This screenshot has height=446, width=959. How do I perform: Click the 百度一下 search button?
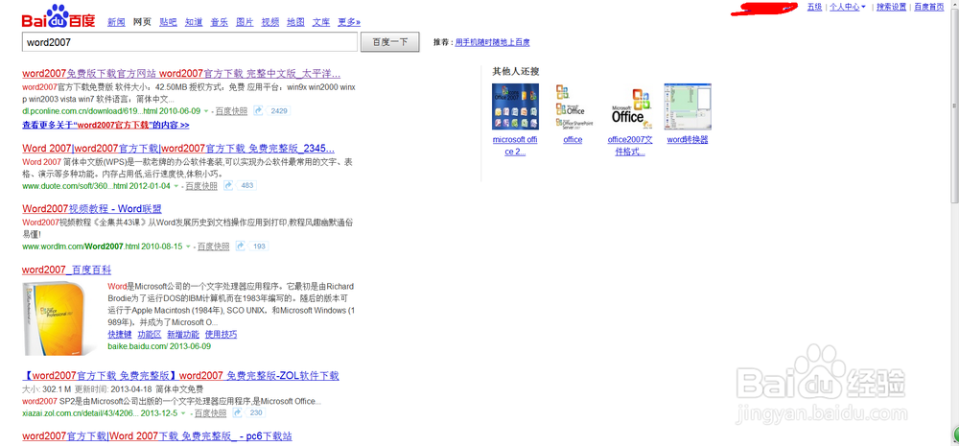[389, 42]
